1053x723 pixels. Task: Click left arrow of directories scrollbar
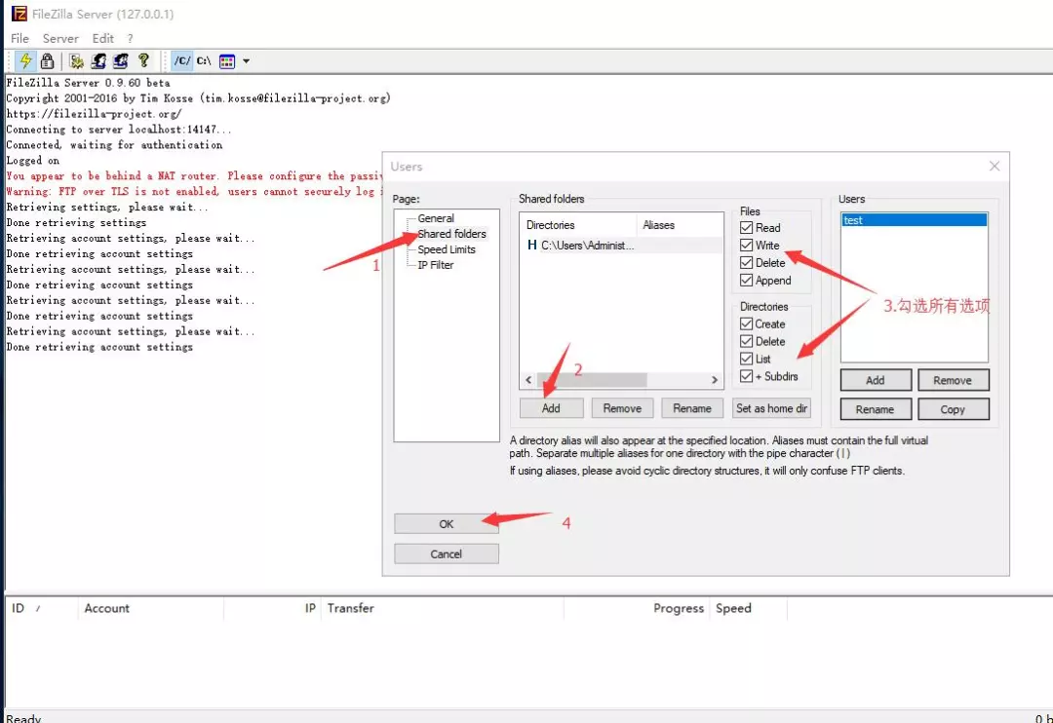point(528,380)
